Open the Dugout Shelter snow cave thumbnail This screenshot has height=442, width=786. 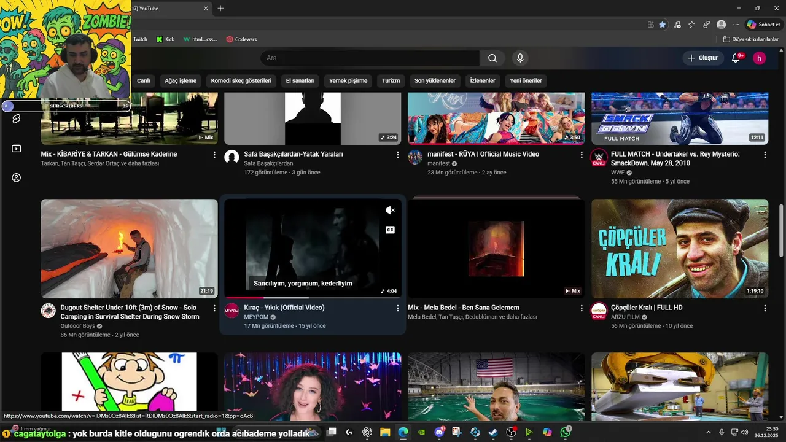tap(130, 249)
